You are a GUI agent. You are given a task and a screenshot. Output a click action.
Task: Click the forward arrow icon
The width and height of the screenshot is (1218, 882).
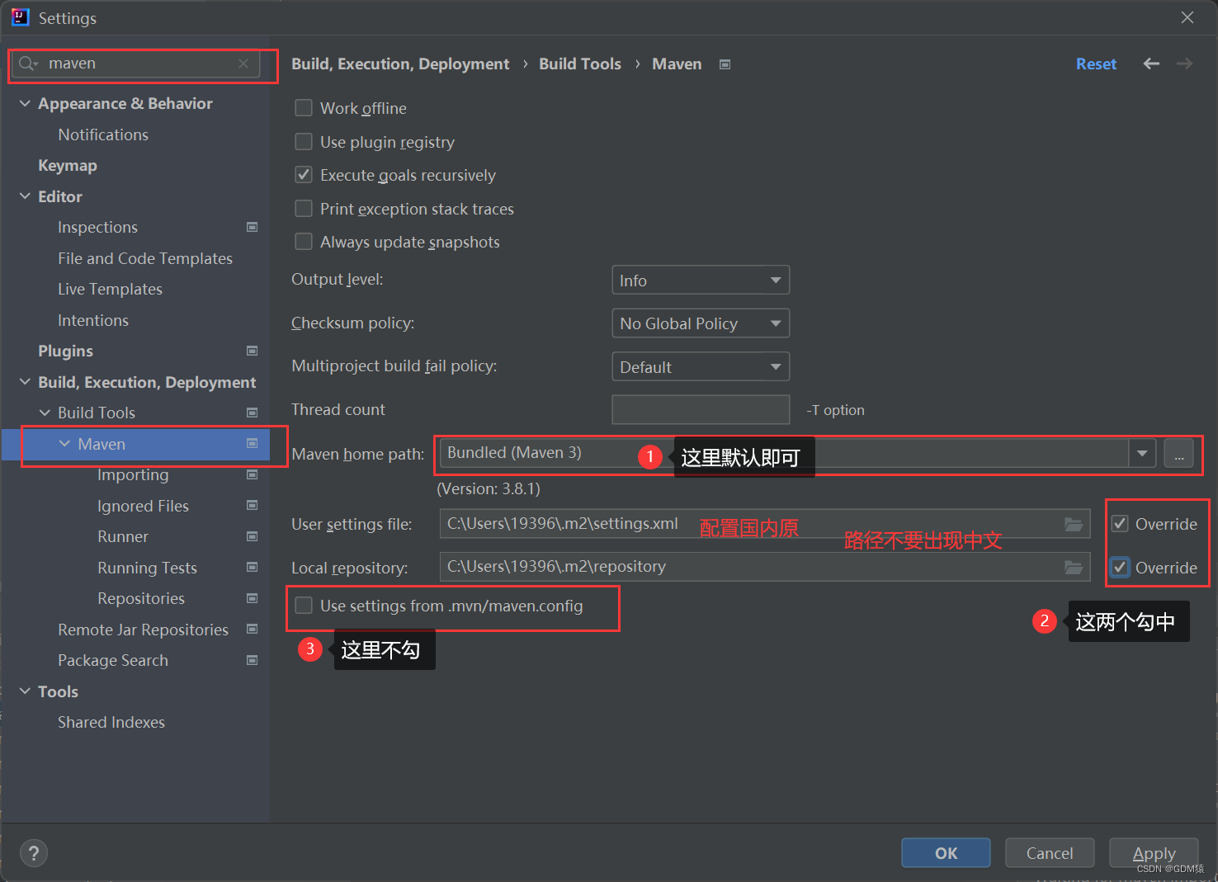tap(1184, 64)
